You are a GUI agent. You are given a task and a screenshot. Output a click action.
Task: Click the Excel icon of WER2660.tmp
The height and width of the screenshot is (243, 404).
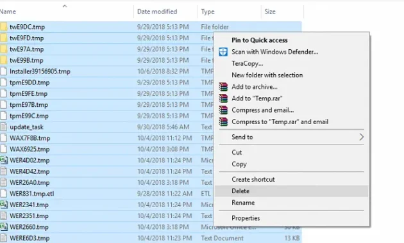tap(4, 227)
